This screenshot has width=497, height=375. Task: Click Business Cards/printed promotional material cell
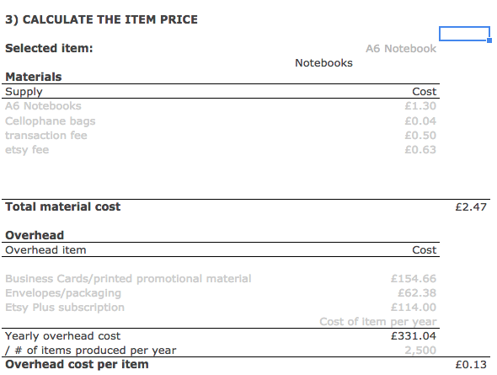128,279
